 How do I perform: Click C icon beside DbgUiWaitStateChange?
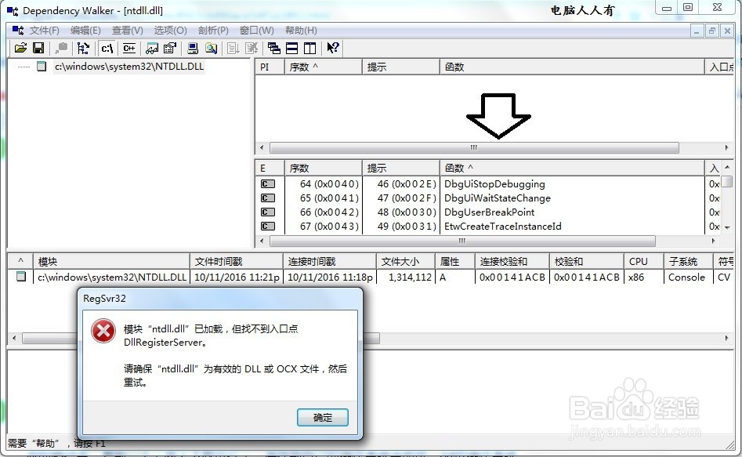tap(268, 198)
